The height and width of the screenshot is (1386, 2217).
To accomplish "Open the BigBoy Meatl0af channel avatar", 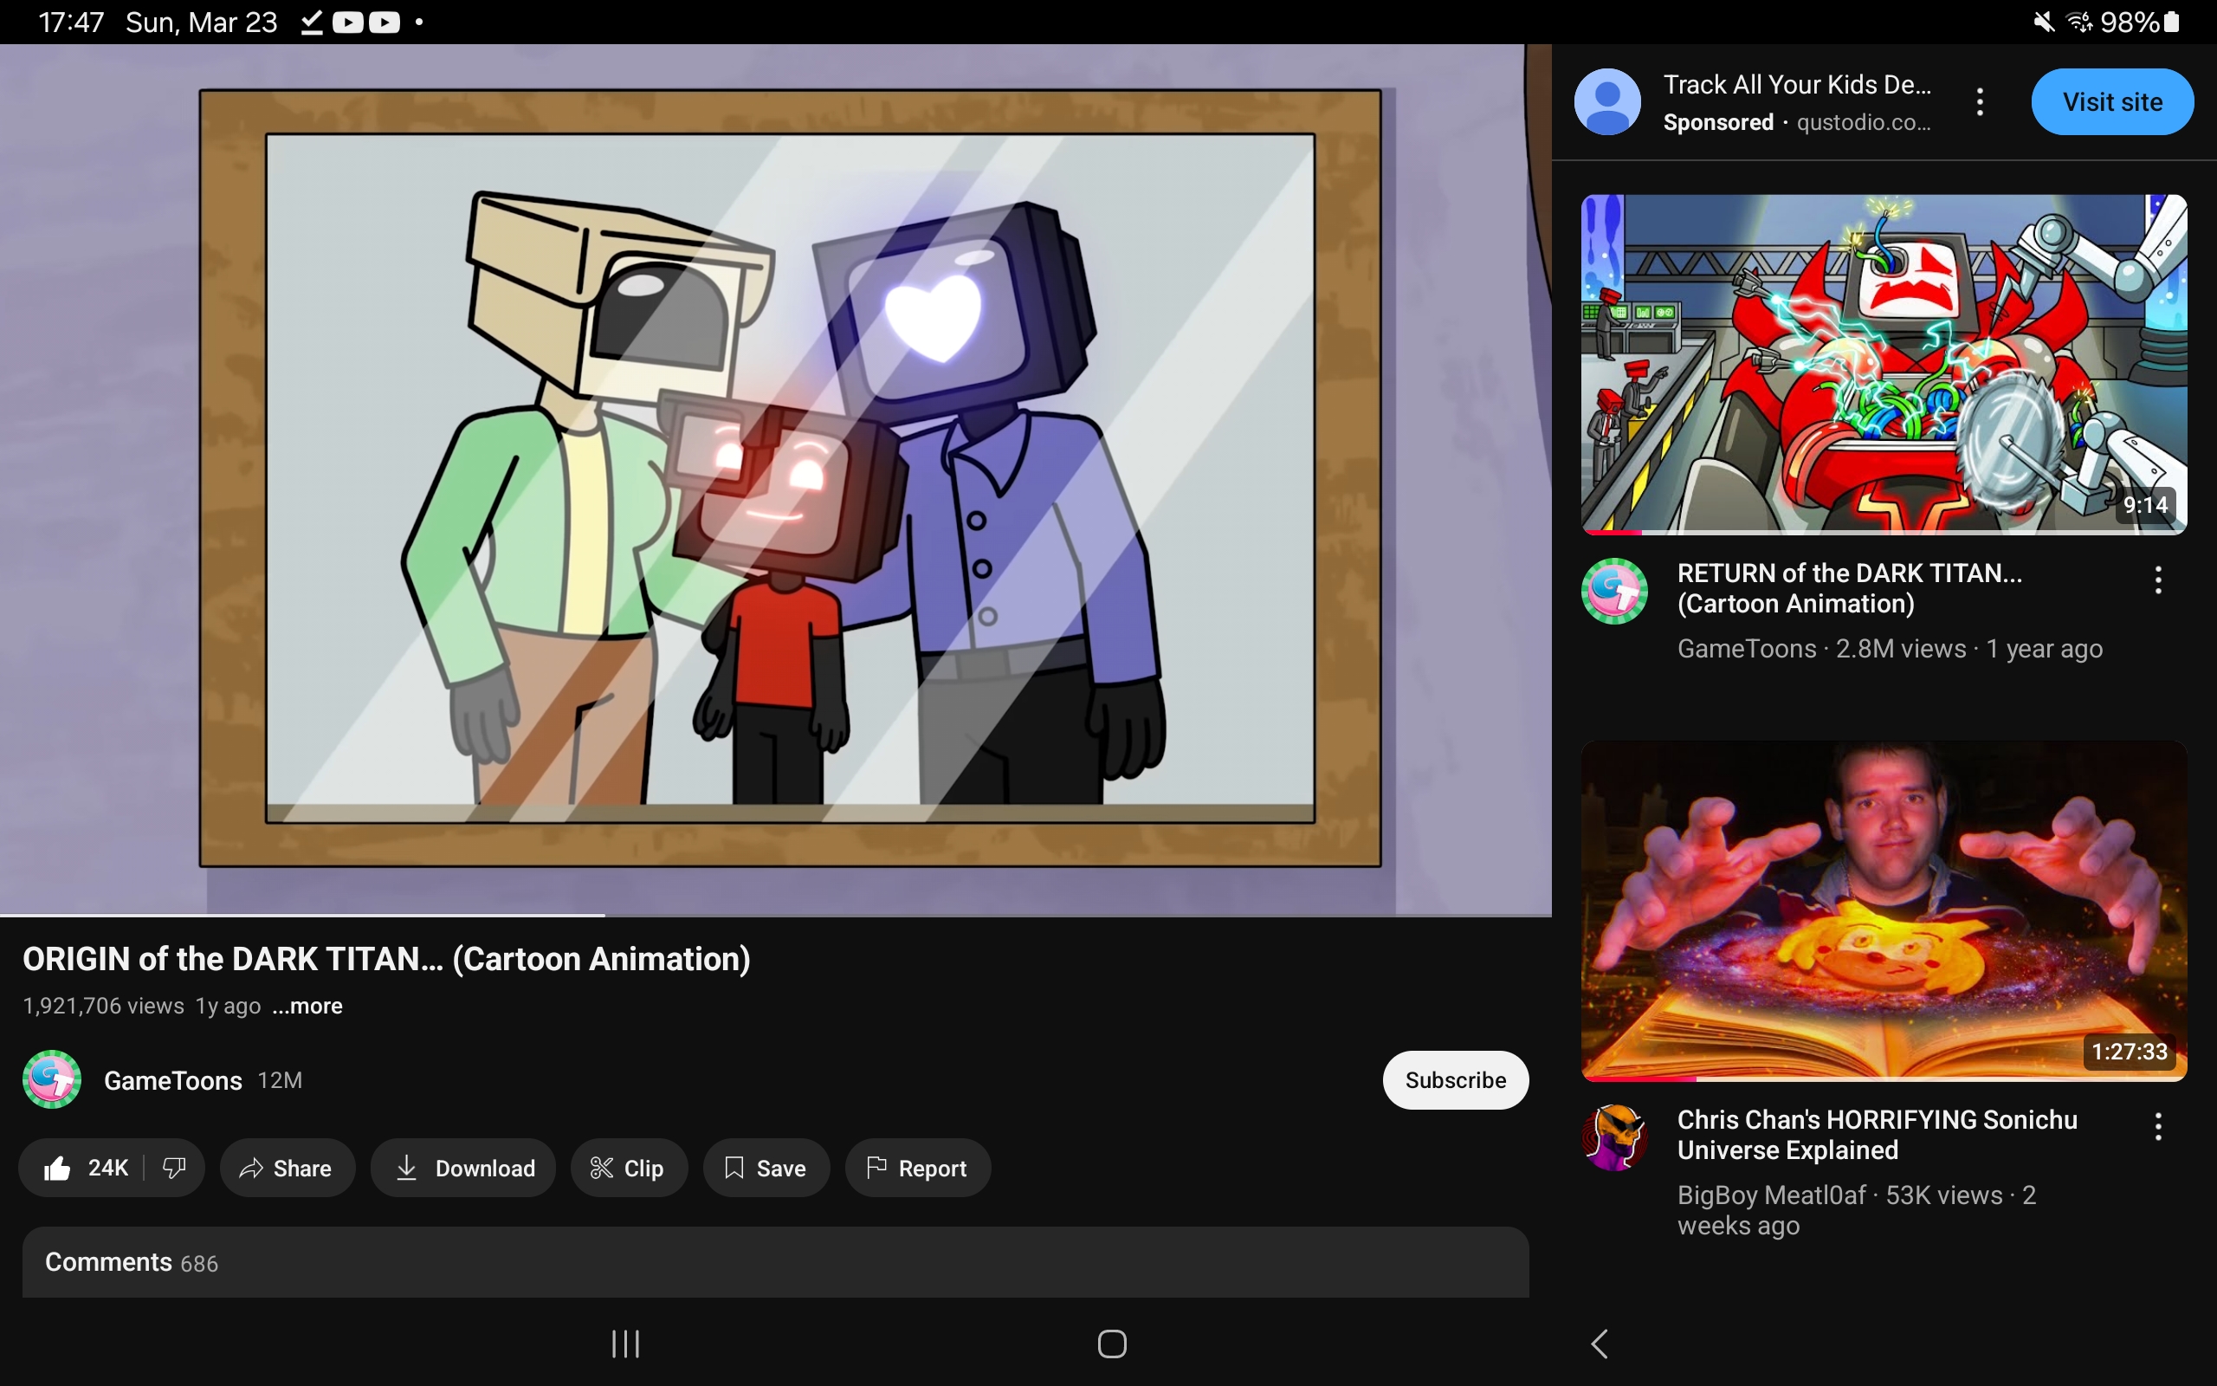I will [x=1614, y=1137].
